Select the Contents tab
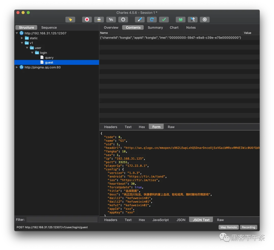 click(133, 28)
